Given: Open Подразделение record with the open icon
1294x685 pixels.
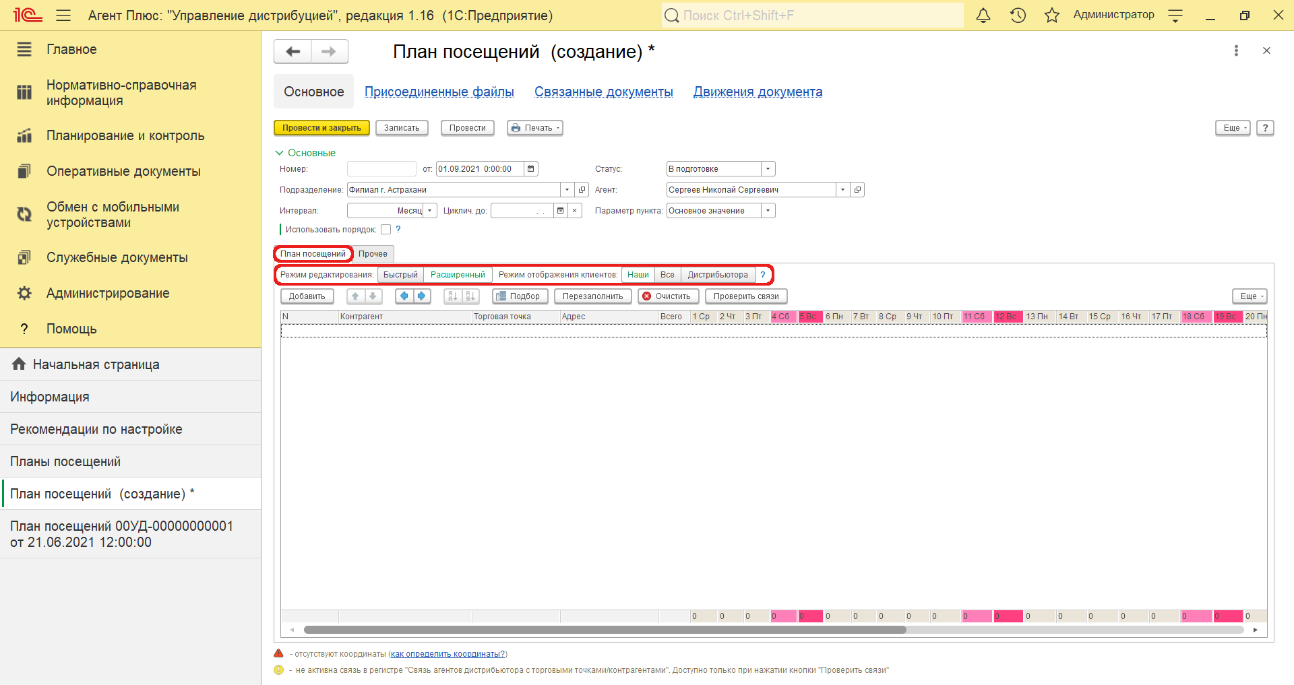Looking at the screenshot, I should pyautogui.click(x=582, y=190).
